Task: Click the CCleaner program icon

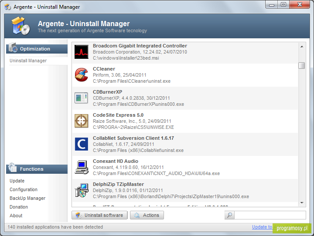Action: pos(81,75)
